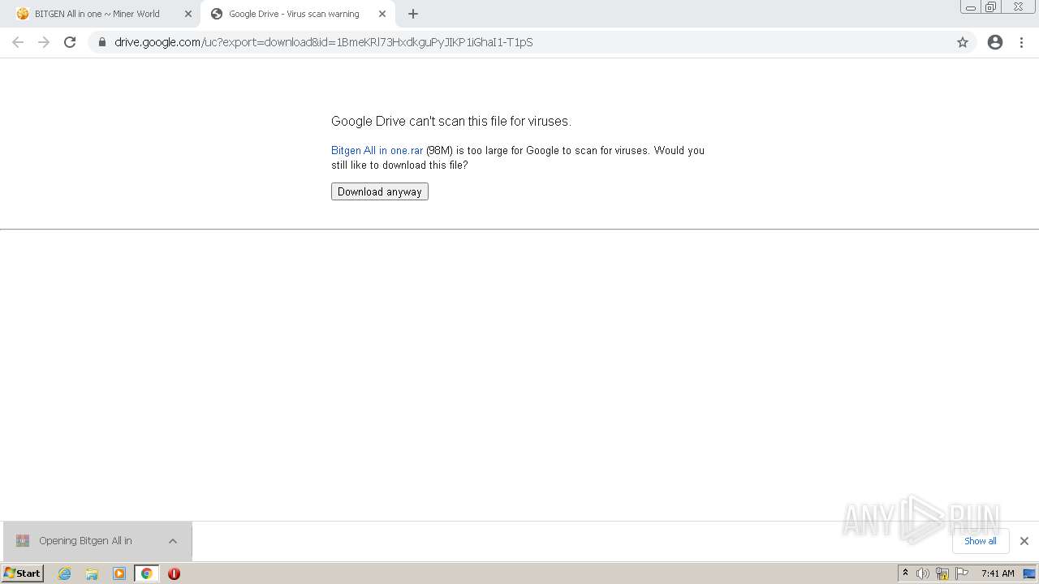Minimize the Chrome window
Image resolution: width=1039 pixels, height=584 pixels.
click(971, 7)
